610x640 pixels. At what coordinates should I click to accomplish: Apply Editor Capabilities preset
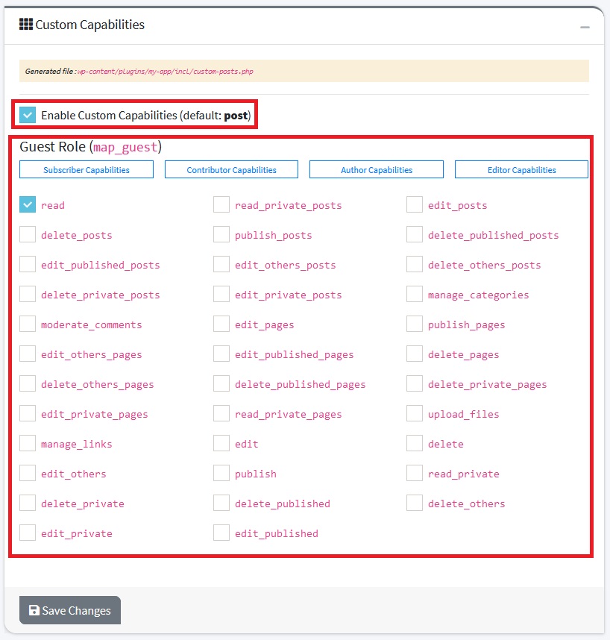click(521, 170)
